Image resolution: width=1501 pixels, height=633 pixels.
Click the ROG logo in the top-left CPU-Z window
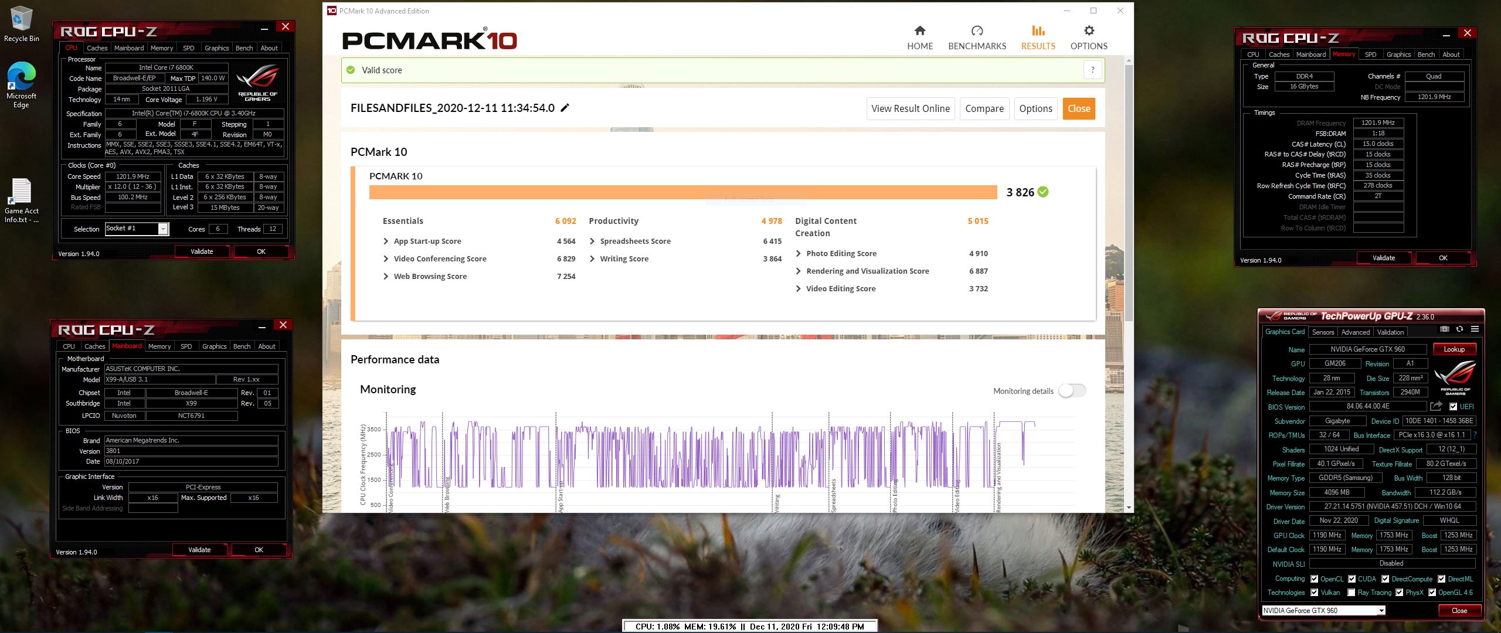pos(257,83)
